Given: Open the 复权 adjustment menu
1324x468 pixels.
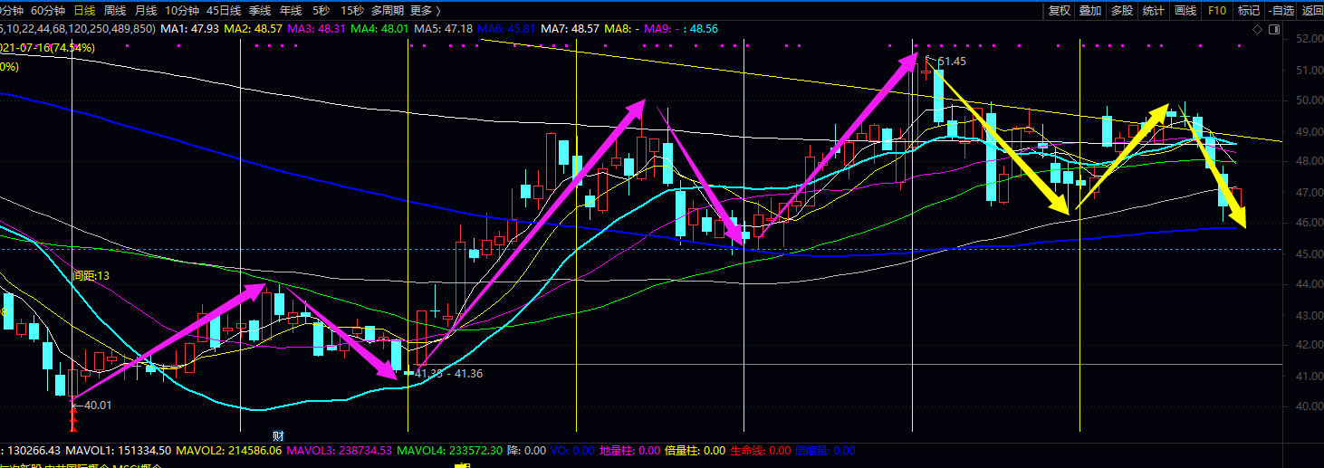Looking at the screenshot, I should click(1060, 11).
